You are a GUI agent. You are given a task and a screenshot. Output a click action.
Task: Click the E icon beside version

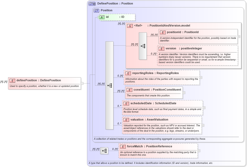[162, 49]
